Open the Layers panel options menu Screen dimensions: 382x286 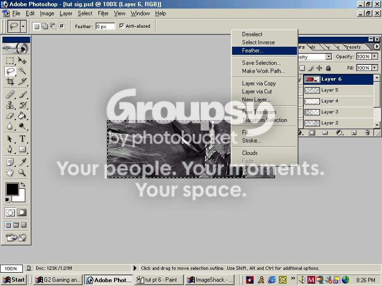pos(377,46)
